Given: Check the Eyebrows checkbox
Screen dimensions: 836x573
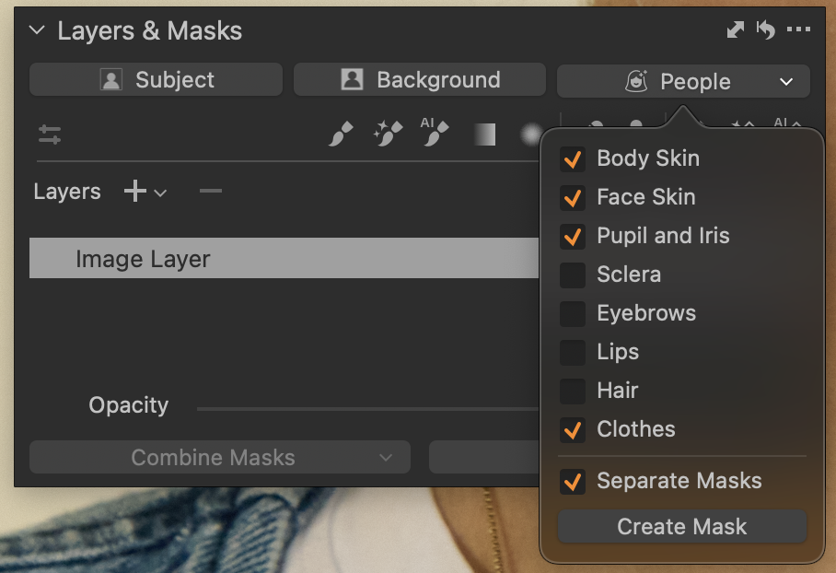Looking at the screenshot, I should tap(573, 314).
